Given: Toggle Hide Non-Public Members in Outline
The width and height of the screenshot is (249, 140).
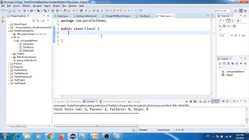Looking at the screenshot, I should (241, 63).
